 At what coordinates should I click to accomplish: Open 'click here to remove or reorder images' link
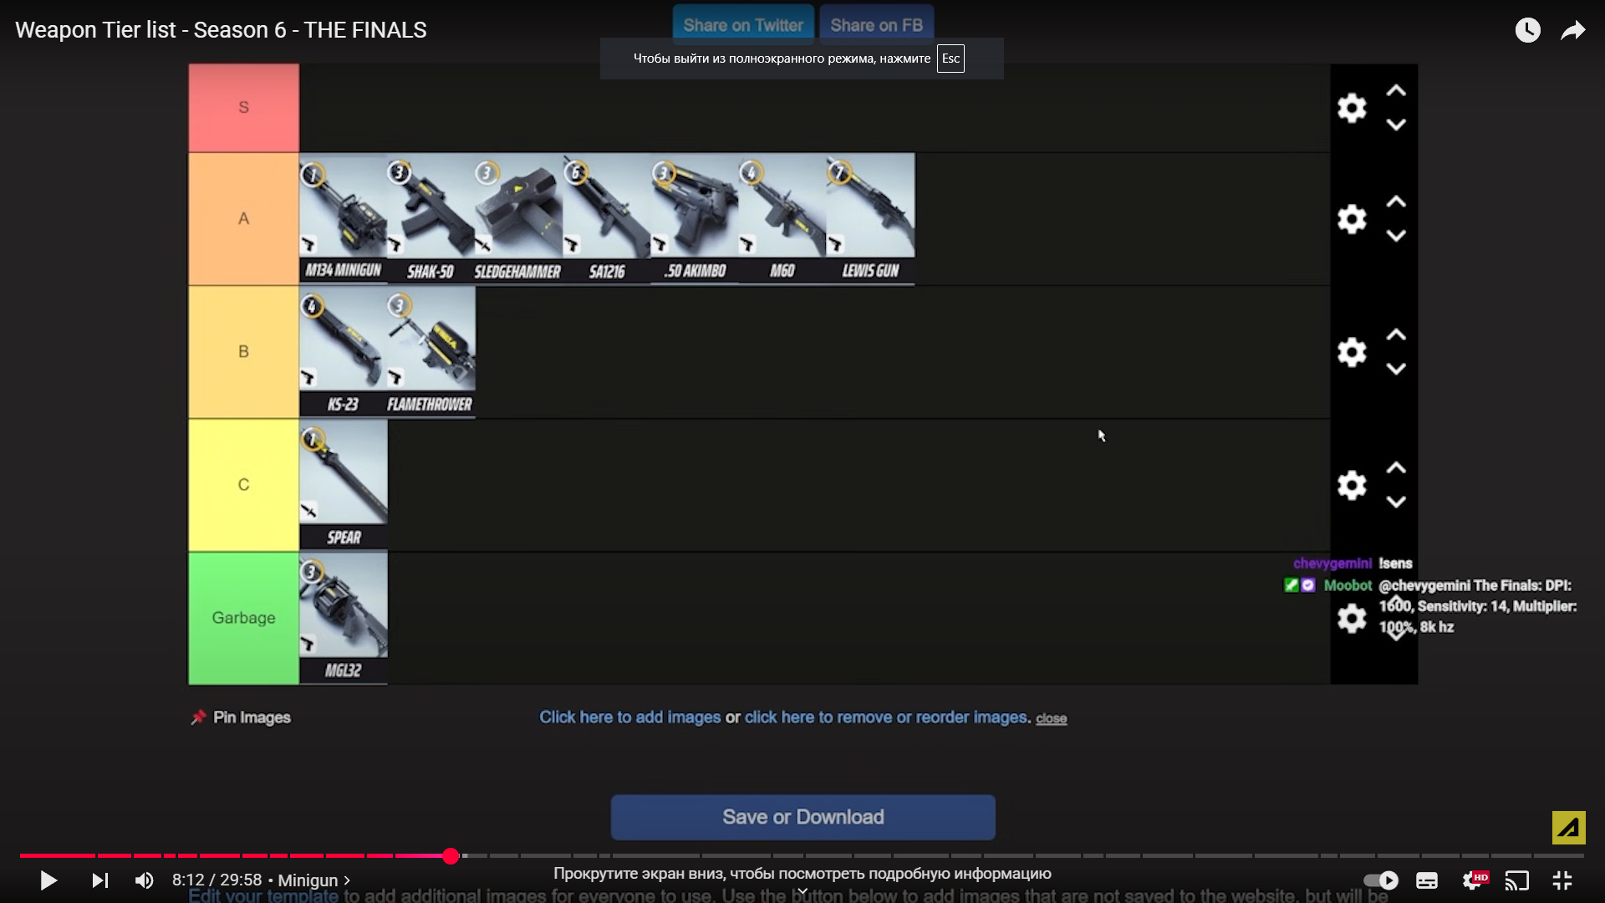pyautogui.click(x=886, y=717)
